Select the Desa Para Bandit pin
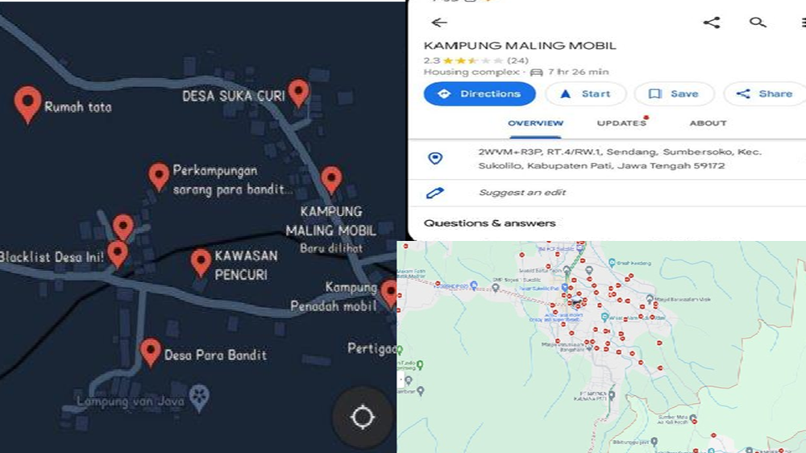 pos(150,352)
